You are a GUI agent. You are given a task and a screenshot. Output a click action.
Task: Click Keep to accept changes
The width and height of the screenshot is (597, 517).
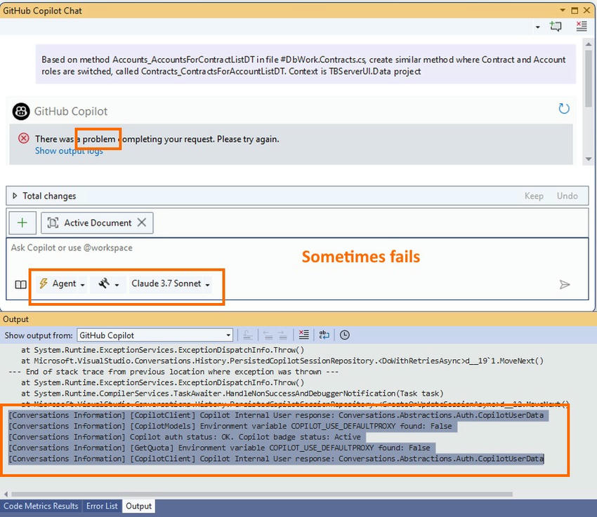point(534,196)
